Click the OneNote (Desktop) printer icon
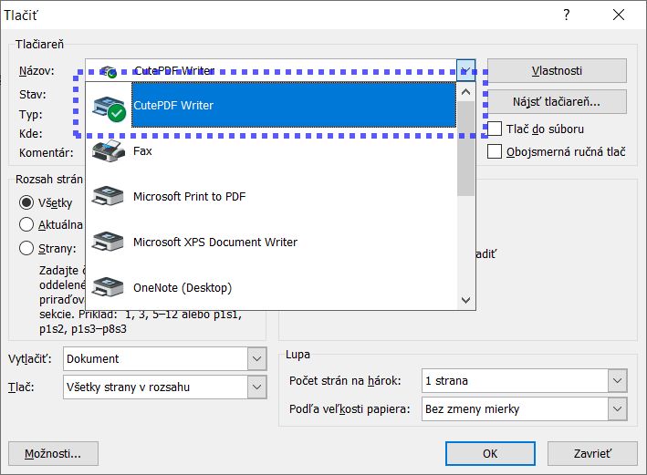647x475 pixels. [108, 287]
